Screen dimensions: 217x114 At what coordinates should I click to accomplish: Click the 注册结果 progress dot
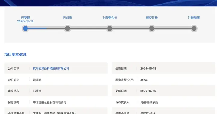[194, 28]
